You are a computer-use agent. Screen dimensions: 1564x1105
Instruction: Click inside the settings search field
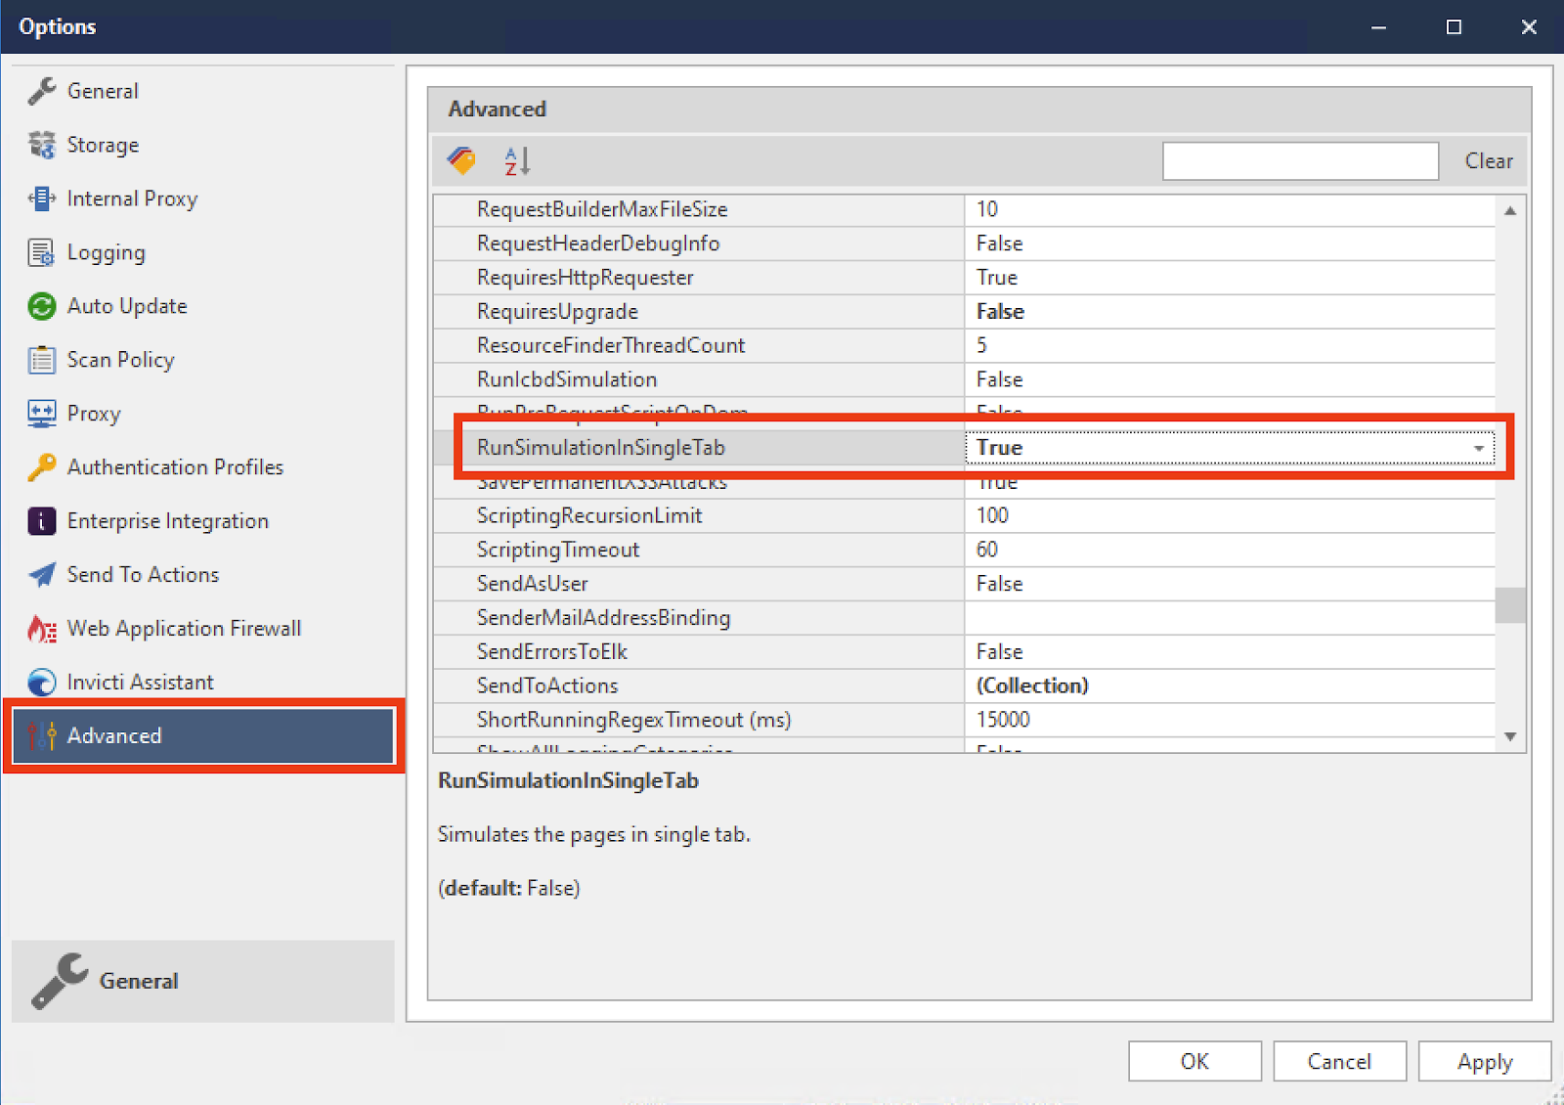(1300, 160)
